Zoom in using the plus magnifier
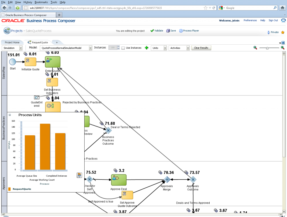Viewport: 287px width, 217px height. pyautogui.click(x=283, y=48)
